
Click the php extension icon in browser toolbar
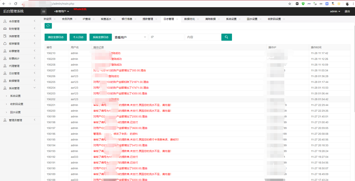tap(309, 4)
